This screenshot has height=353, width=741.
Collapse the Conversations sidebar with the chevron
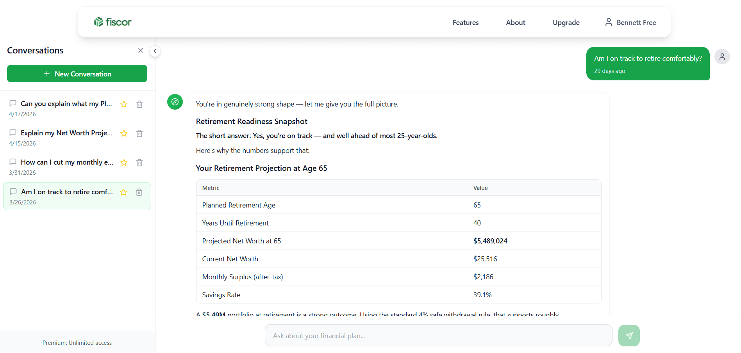(155, 51)
